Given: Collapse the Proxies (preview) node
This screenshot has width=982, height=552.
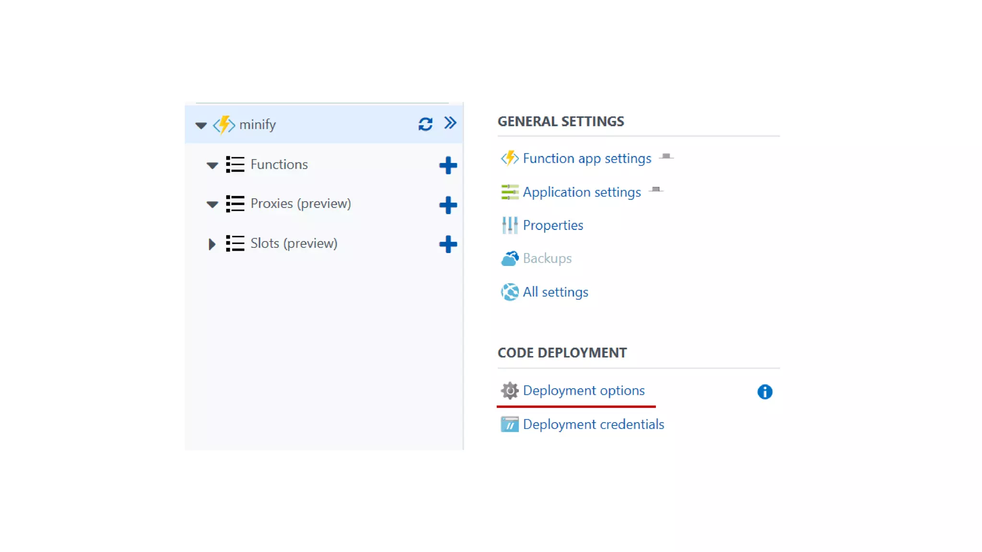Looking at the screenshot, I should coord(212,205).
